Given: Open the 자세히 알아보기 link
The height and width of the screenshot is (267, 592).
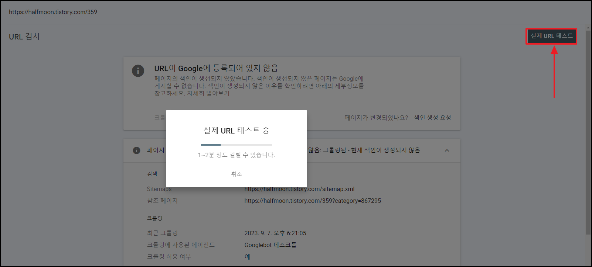Looking at the screenshot, I should [208, 93].
